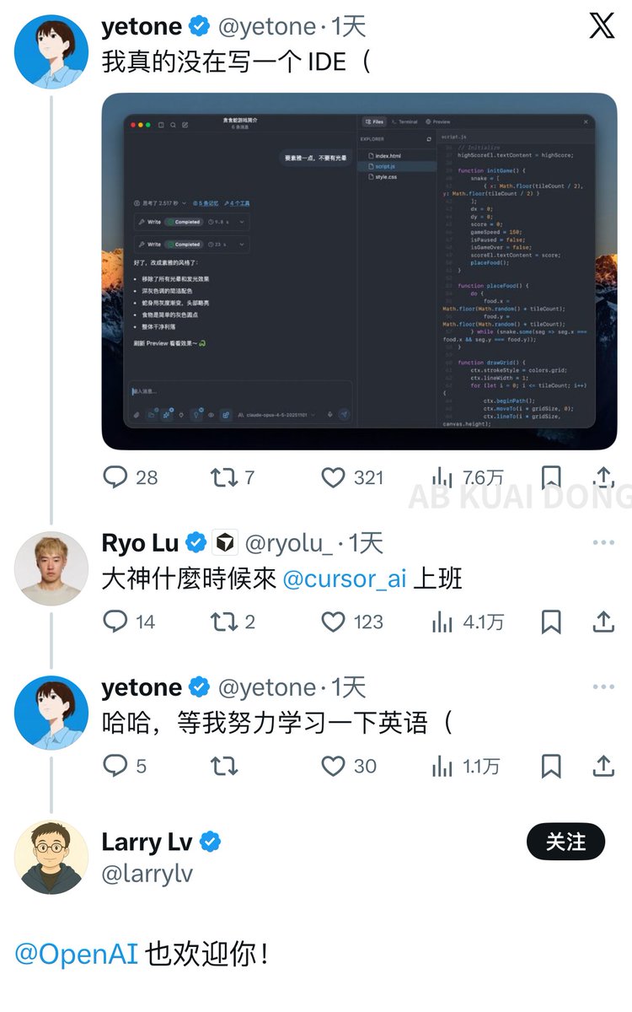Image resolution: width=632 pixels, height=1012 pixels.
Task: Repost yetone's reply about learning English
Action: click(x=223, y=767)
